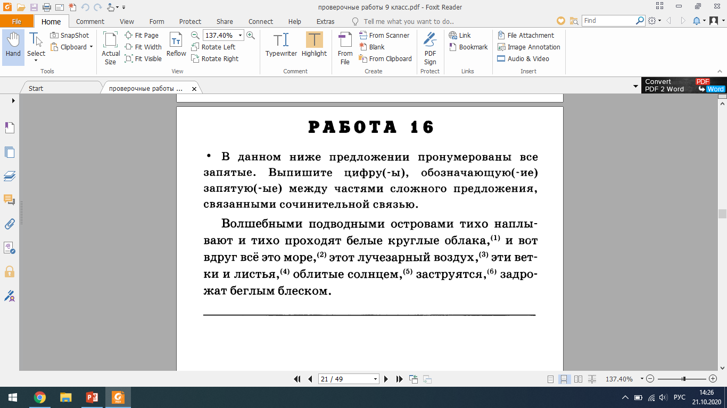727x408 pixels.
Task: Go to the next page
Action: point(386,379)
